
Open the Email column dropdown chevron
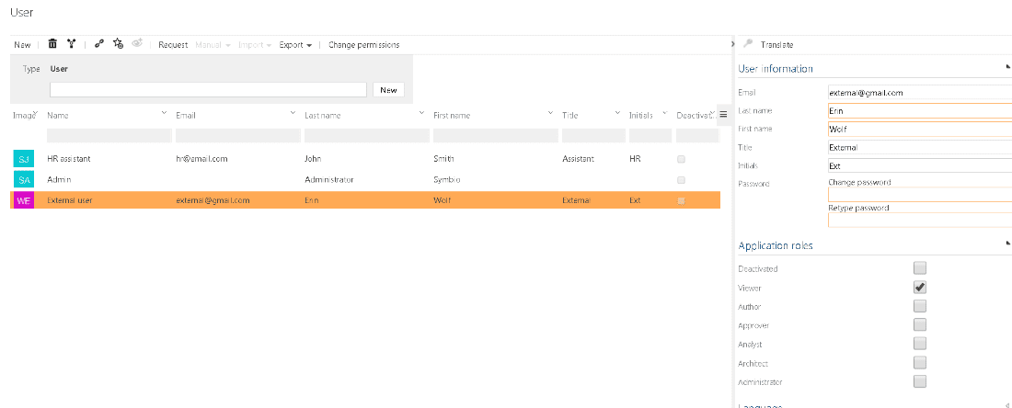293,113
